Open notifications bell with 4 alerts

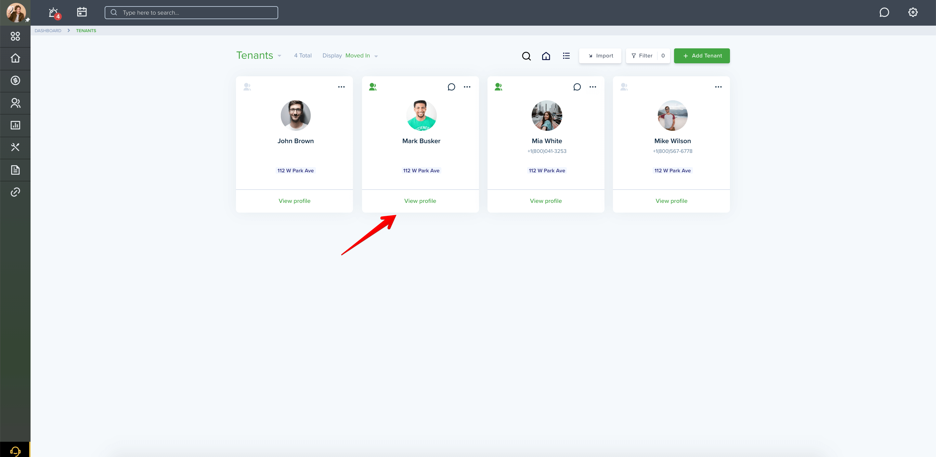click(x=54, y=13)
